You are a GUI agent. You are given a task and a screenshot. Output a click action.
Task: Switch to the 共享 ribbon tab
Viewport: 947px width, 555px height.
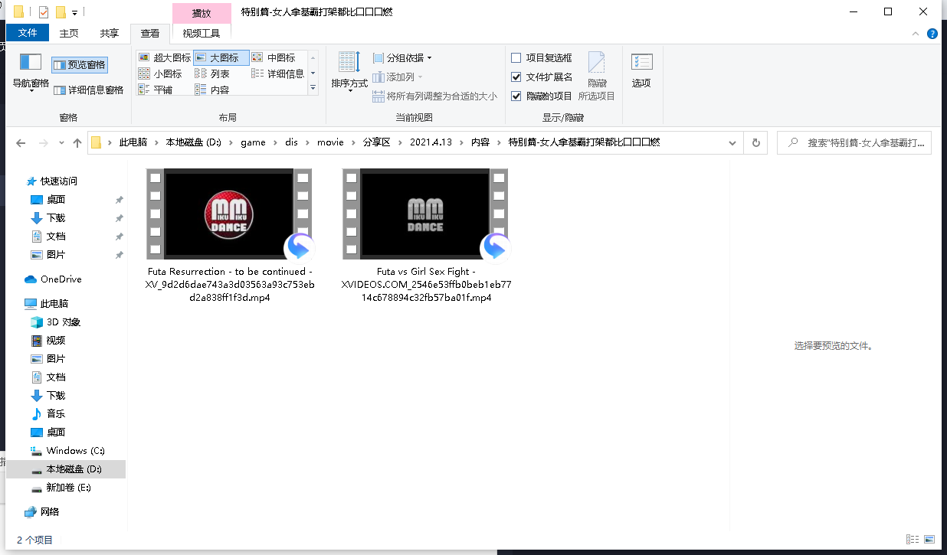pos(110,33)
